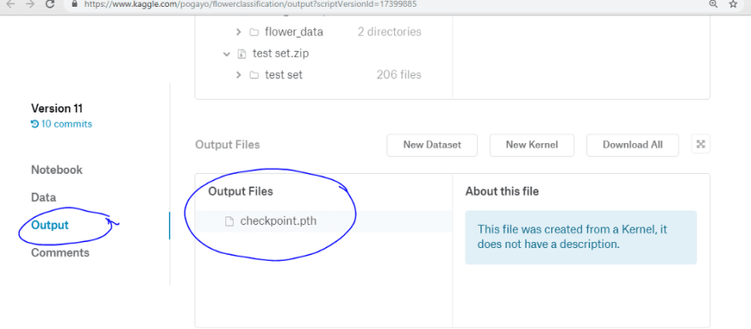Click the checkpoint.pth file icon
This screenshot has height=329, width=751.
click(x=230, y=222)
